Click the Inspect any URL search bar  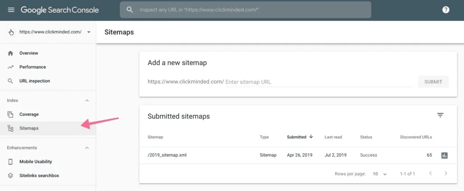245,10
